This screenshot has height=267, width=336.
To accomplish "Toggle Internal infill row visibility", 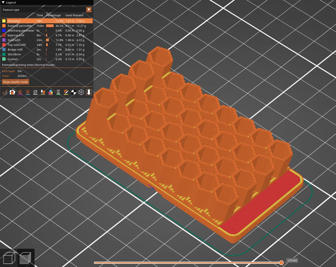I will tap(47, 35).
